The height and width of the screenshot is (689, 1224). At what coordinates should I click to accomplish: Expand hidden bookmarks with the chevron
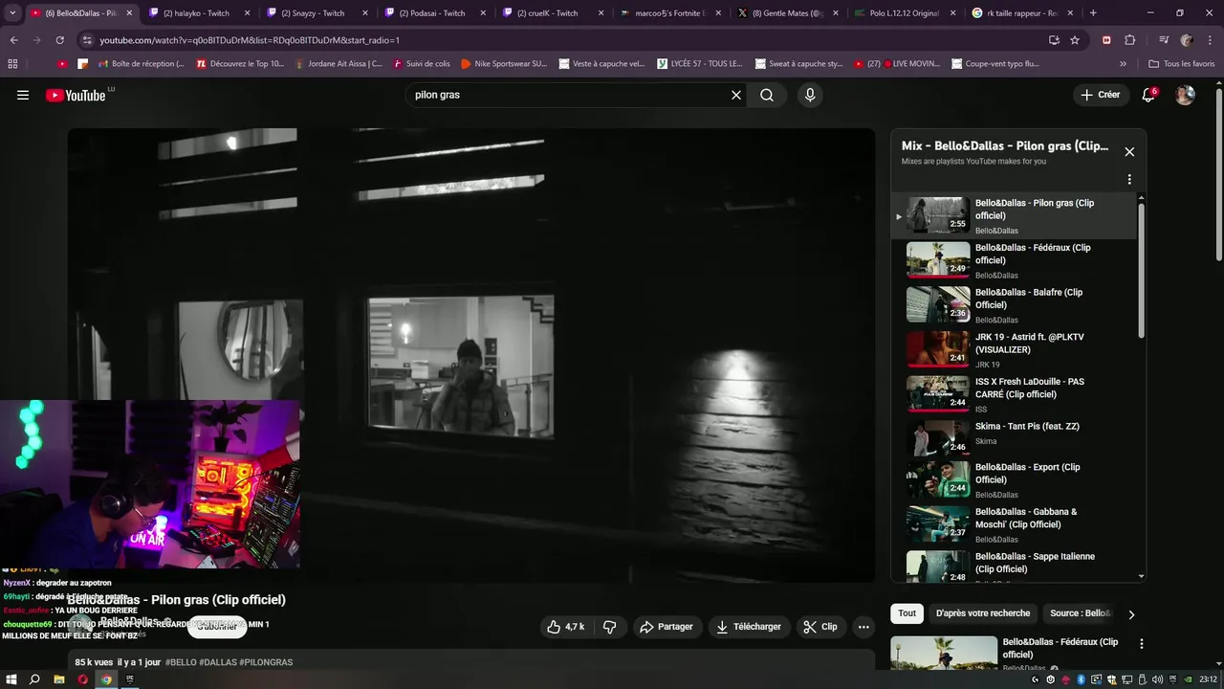point(1123,64)
